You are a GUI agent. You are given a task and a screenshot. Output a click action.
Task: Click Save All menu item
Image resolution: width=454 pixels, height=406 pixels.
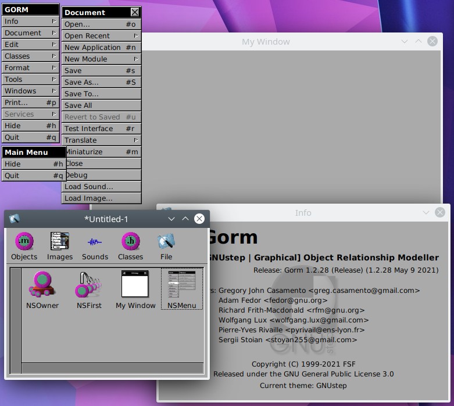101,106
